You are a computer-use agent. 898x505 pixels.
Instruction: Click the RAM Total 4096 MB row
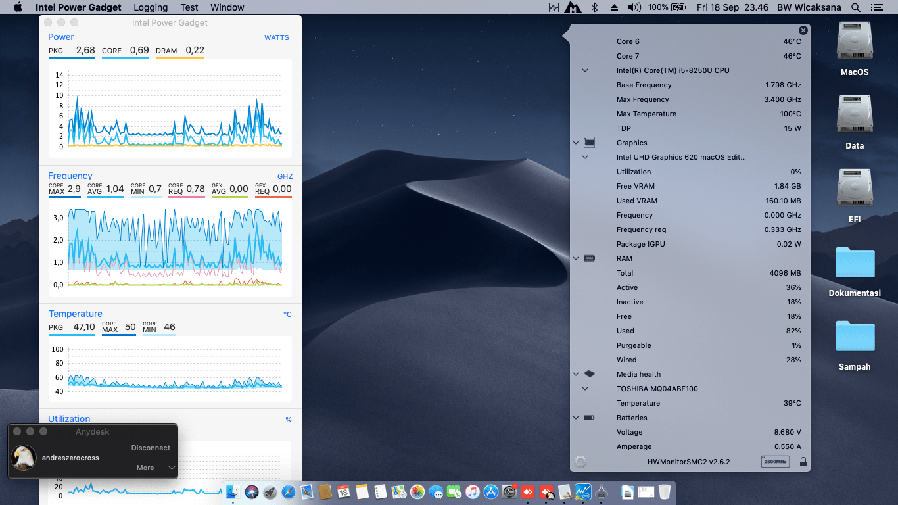pyautogui.click(x=690, y=273)
